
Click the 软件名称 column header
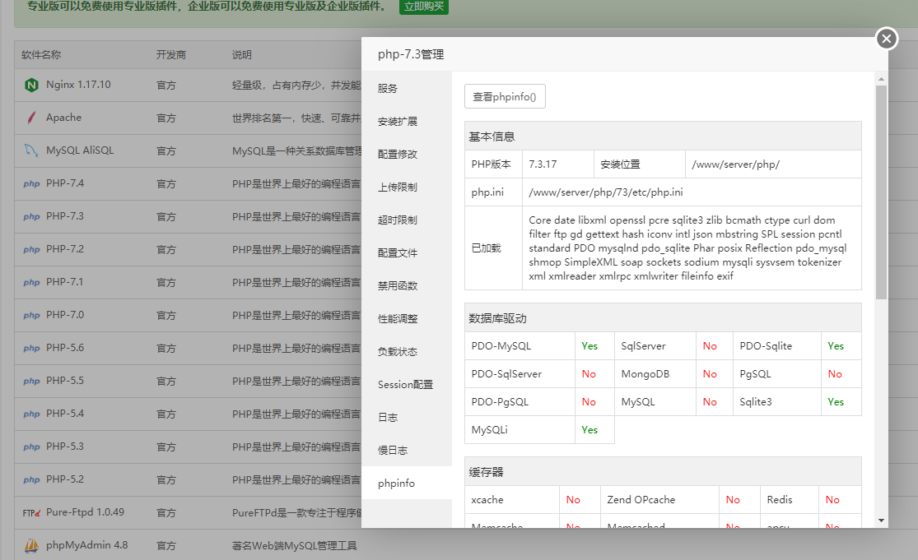pyautogui.click(x=41, y=55)
